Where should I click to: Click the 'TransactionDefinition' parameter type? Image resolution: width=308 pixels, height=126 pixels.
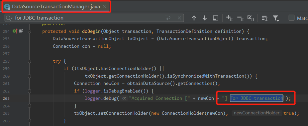point(184,31)
